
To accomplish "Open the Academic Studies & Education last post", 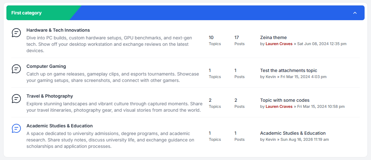I will 293,133.
